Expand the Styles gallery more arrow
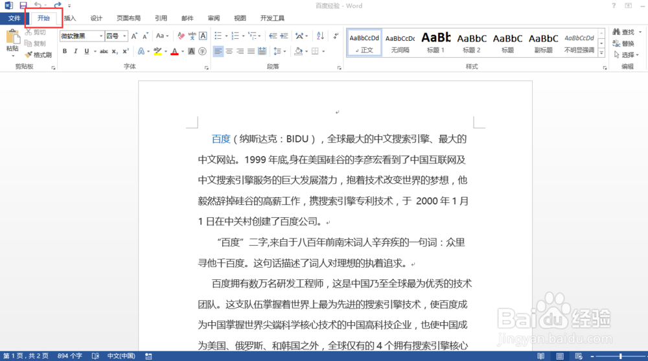 point(601,53)
